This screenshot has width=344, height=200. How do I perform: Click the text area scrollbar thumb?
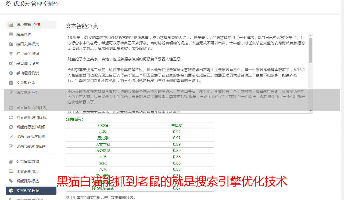click(311, 50)
